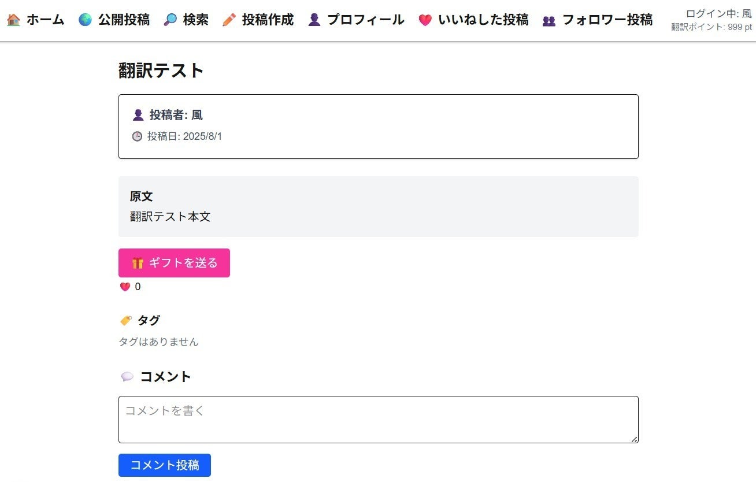This screenshot has height=482, width=756.
Task: Click the clock icon next to 投稿日
Action: click(x=136, y=136)
